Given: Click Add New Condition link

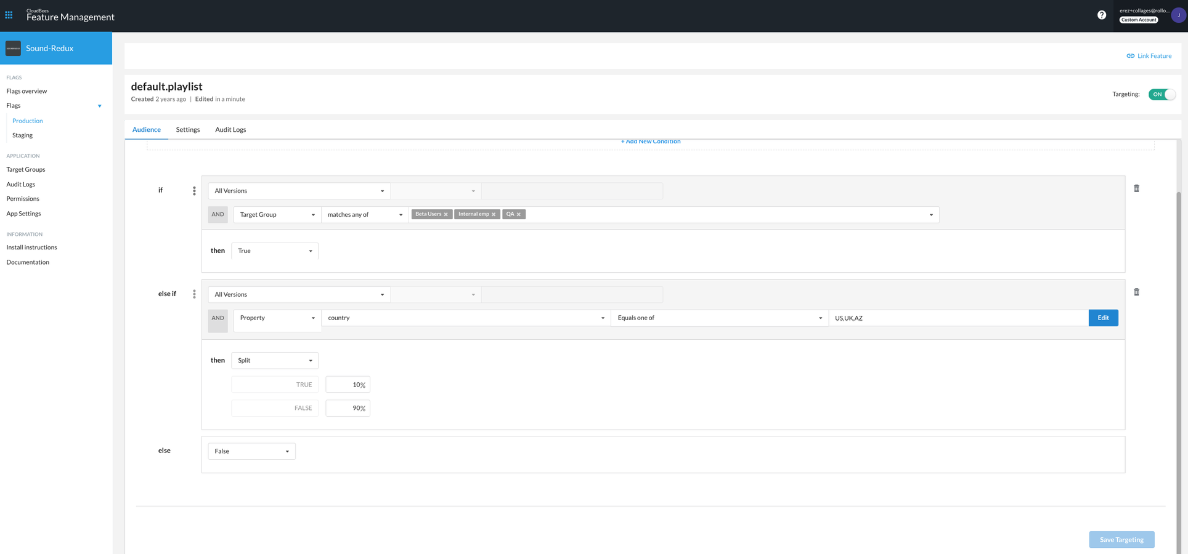Looking at the screenshot, I should 651,142.
